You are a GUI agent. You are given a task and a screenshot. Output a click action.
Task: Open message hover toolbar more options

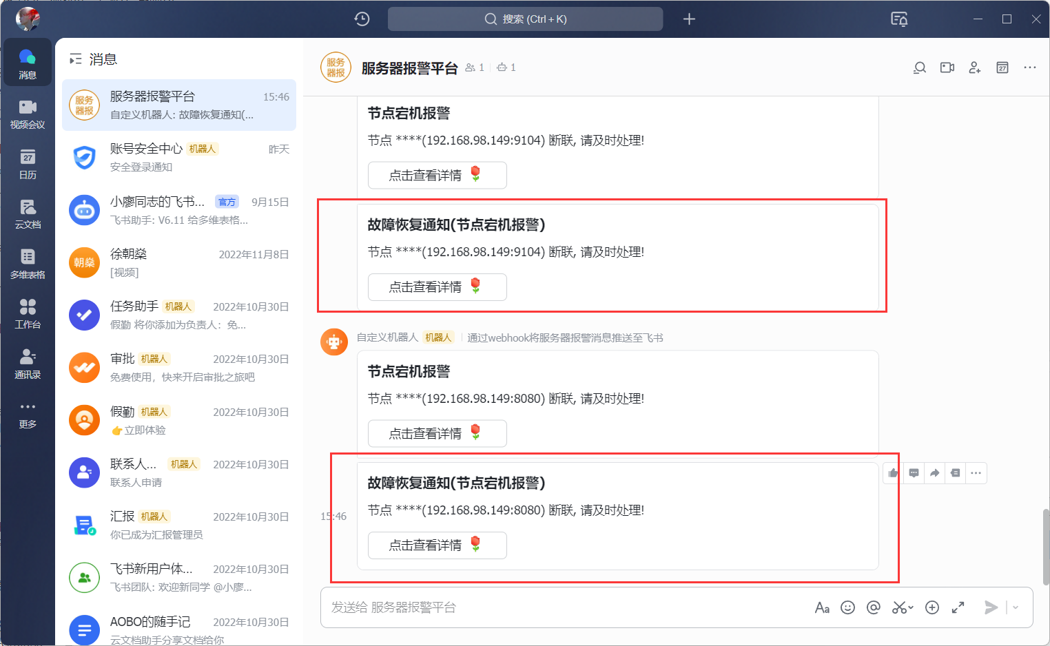click(976, 473)
